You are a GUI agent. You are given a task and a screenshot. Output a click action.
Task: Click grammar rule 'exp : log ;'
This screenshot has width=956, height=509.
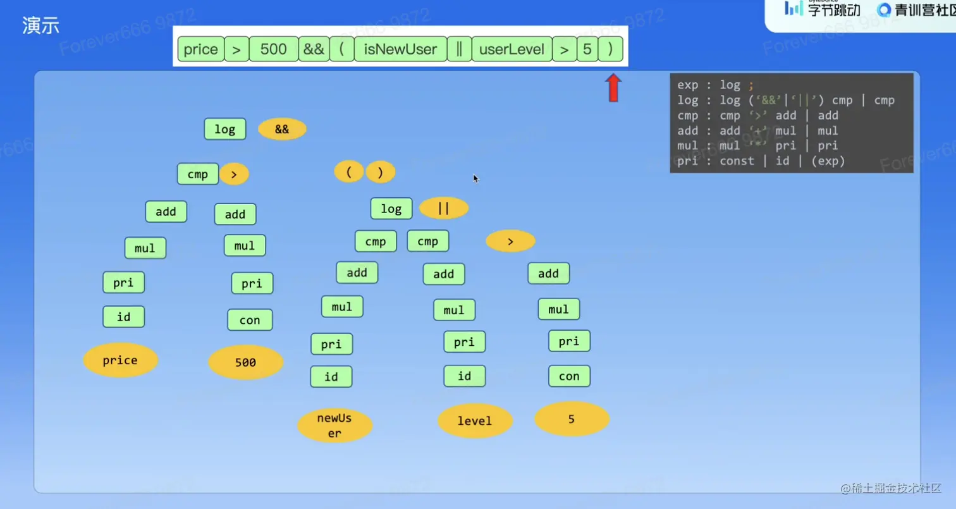[x=716, y=85]
